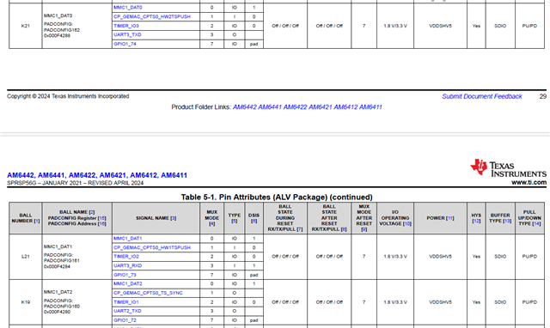Open the MMC1_DAT0 signal link

(128, 8)
